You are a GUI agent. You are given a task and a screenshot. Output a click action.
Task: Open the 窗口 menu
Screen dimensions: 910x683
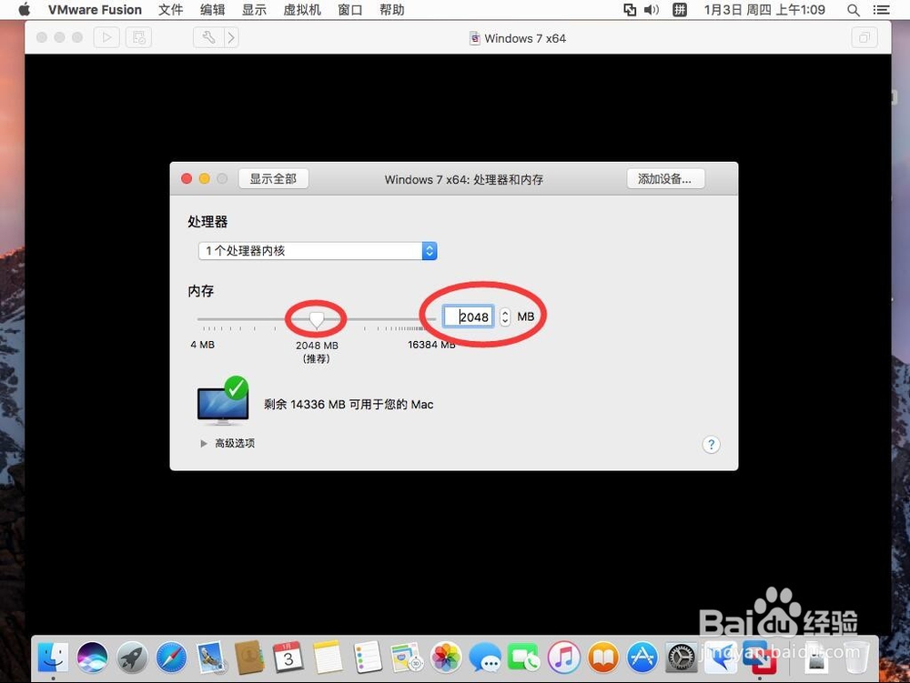pyautogui.click(x=350, y=10)
